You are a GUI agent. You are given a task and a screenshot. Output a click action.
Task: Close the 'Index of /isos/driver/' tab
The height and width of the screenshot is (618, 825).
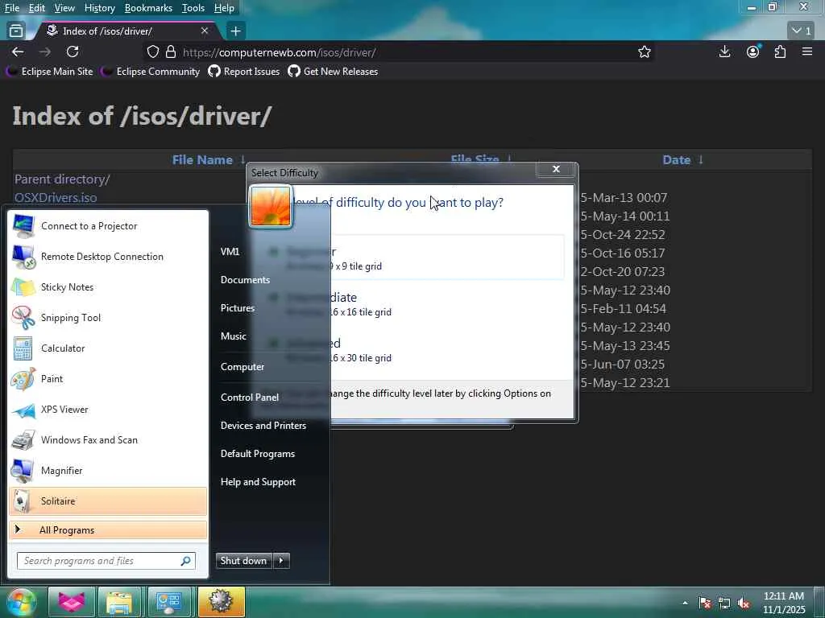[205, 31]
